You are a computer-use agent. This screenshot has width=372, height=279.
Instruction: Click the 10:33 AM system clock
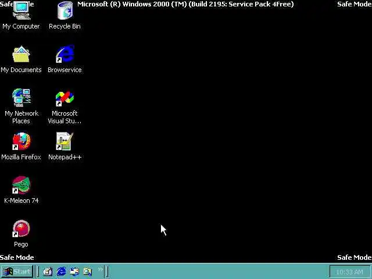click(x=349, y=272)
